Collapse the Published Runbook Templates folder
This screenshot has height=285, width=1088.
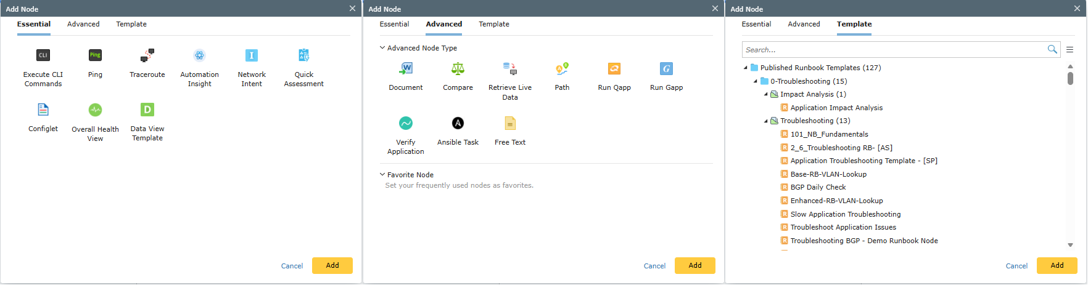pyautogui.click(x=745, y=68)
